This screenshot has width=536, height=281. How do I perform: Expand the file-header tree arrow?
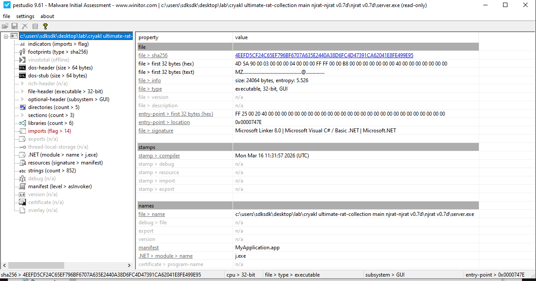tap(22, 91)
